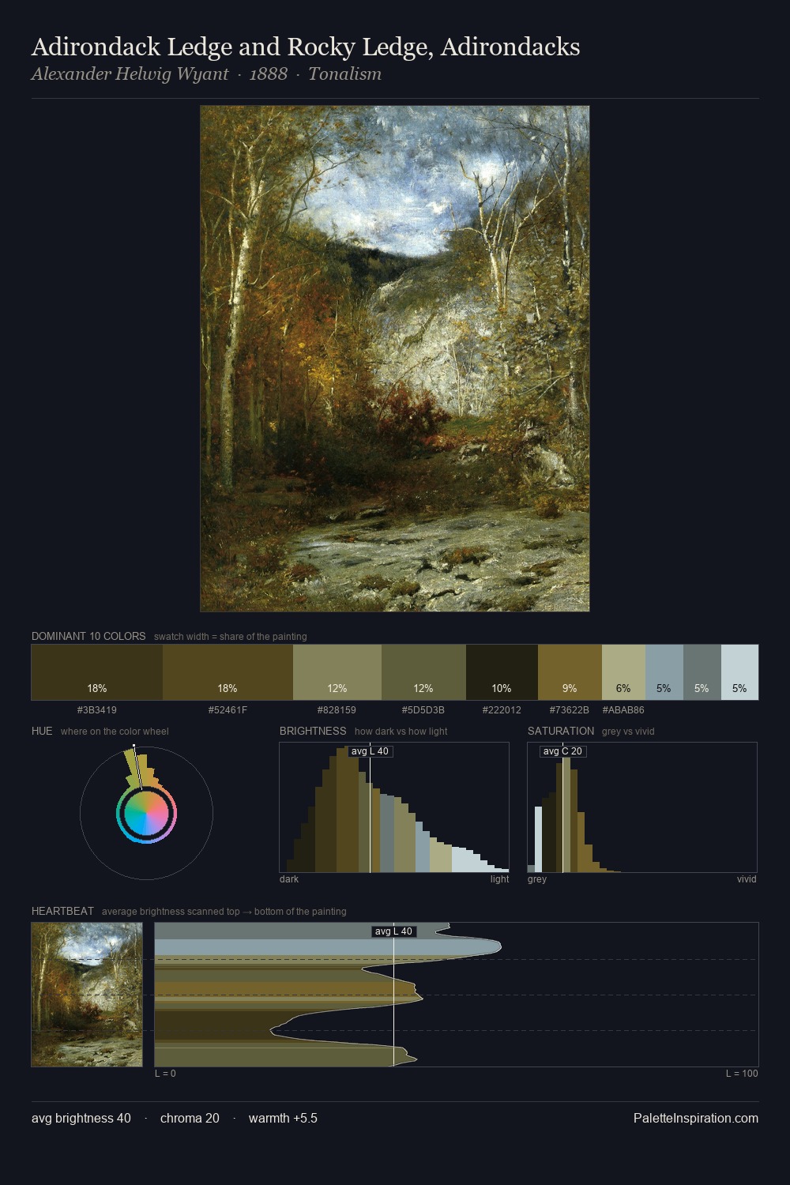Click the small painting thumbnail beside Heartbeat chart
790x1185 pixels.
[x=87, y=995]
